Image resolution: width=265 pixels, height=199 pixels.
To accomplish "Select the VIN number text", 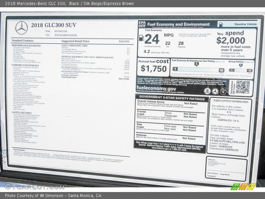I will [66, 35].
